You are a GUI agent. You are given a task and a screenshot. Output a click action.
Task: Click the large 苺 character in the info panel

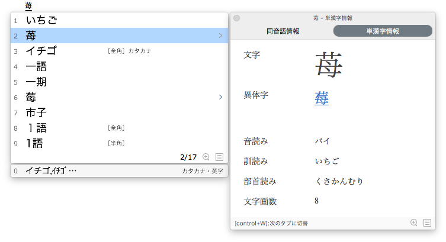click(328, 64)
